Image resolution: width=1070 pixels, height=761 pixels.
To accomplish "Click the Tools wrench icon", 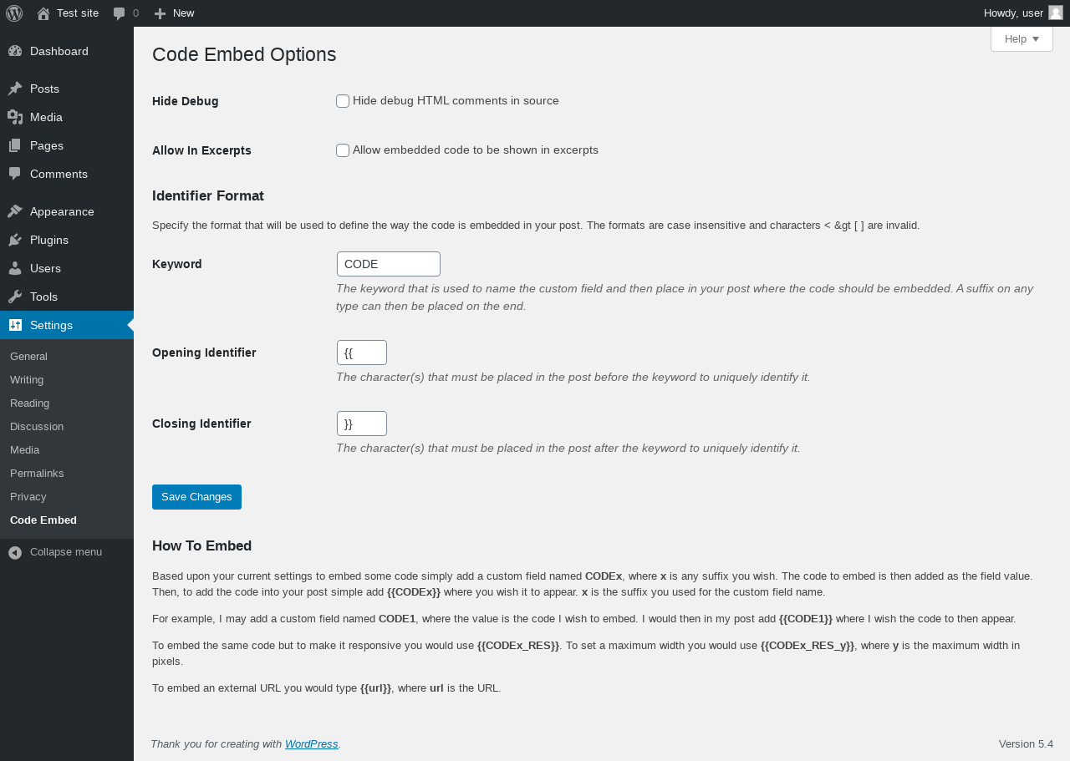I will pos(15,297).
